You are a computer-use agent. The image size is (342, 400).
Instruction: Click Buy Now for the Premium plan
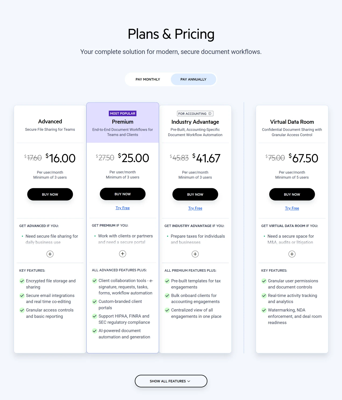123,194
